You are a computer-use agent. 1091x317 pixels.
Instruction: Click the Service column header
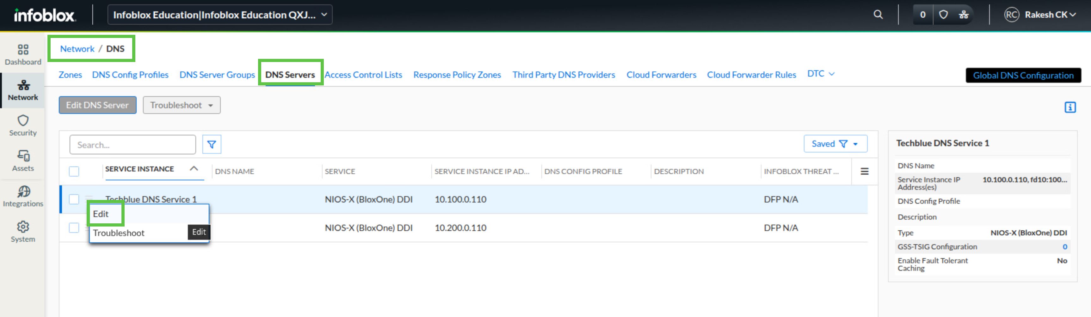click(x=340, y=171)
